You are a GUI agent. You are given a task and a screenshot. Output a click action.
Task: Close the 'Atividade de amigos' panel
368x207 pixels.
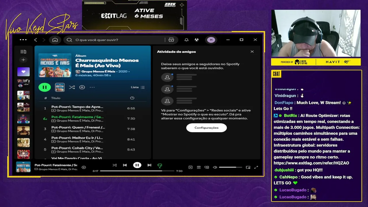[x=252, y=52]
